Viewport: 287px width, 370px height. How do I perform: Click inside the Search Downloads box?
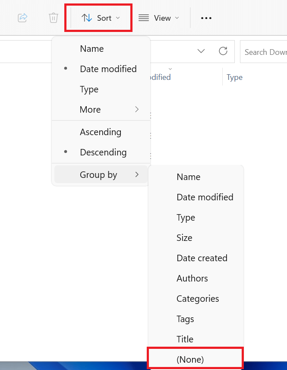265,51
